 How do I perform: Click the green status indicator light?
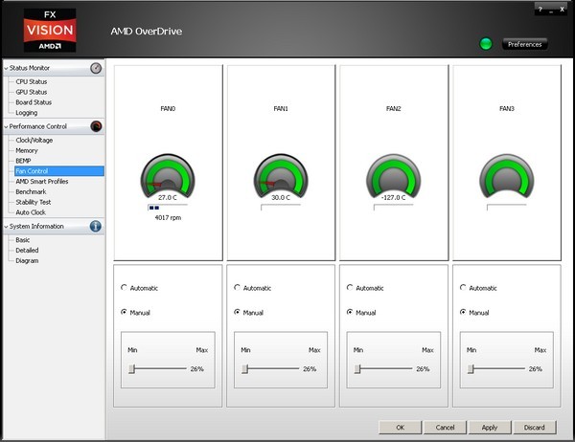point(484,44)
